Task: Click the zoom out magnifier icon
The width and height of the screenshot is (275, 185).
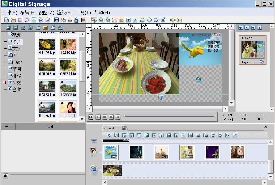Action: point(108,20)
